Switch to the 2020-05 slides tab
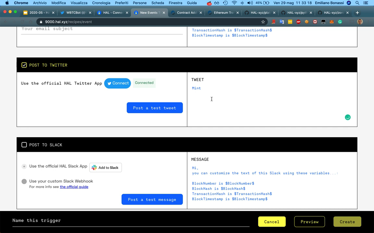Image resolution: width=374 pixels, height=233 pixels. (x=39, y=13)
